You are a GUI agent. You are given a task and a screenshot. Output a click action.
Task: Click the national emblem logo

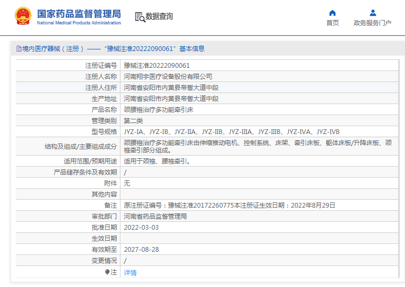23,16
